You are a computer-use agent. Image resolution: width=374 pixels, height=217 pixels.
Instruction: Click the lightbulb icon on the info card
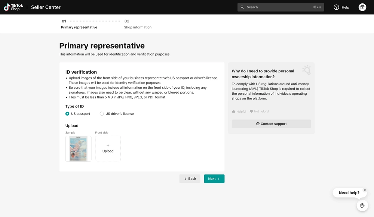[307, 70]
